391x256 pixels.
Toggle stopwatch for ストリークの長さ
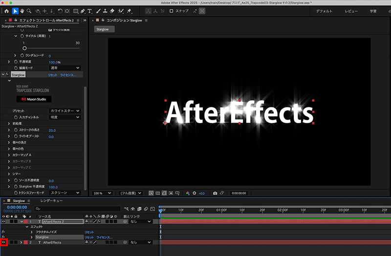click(x=16, y=130)
